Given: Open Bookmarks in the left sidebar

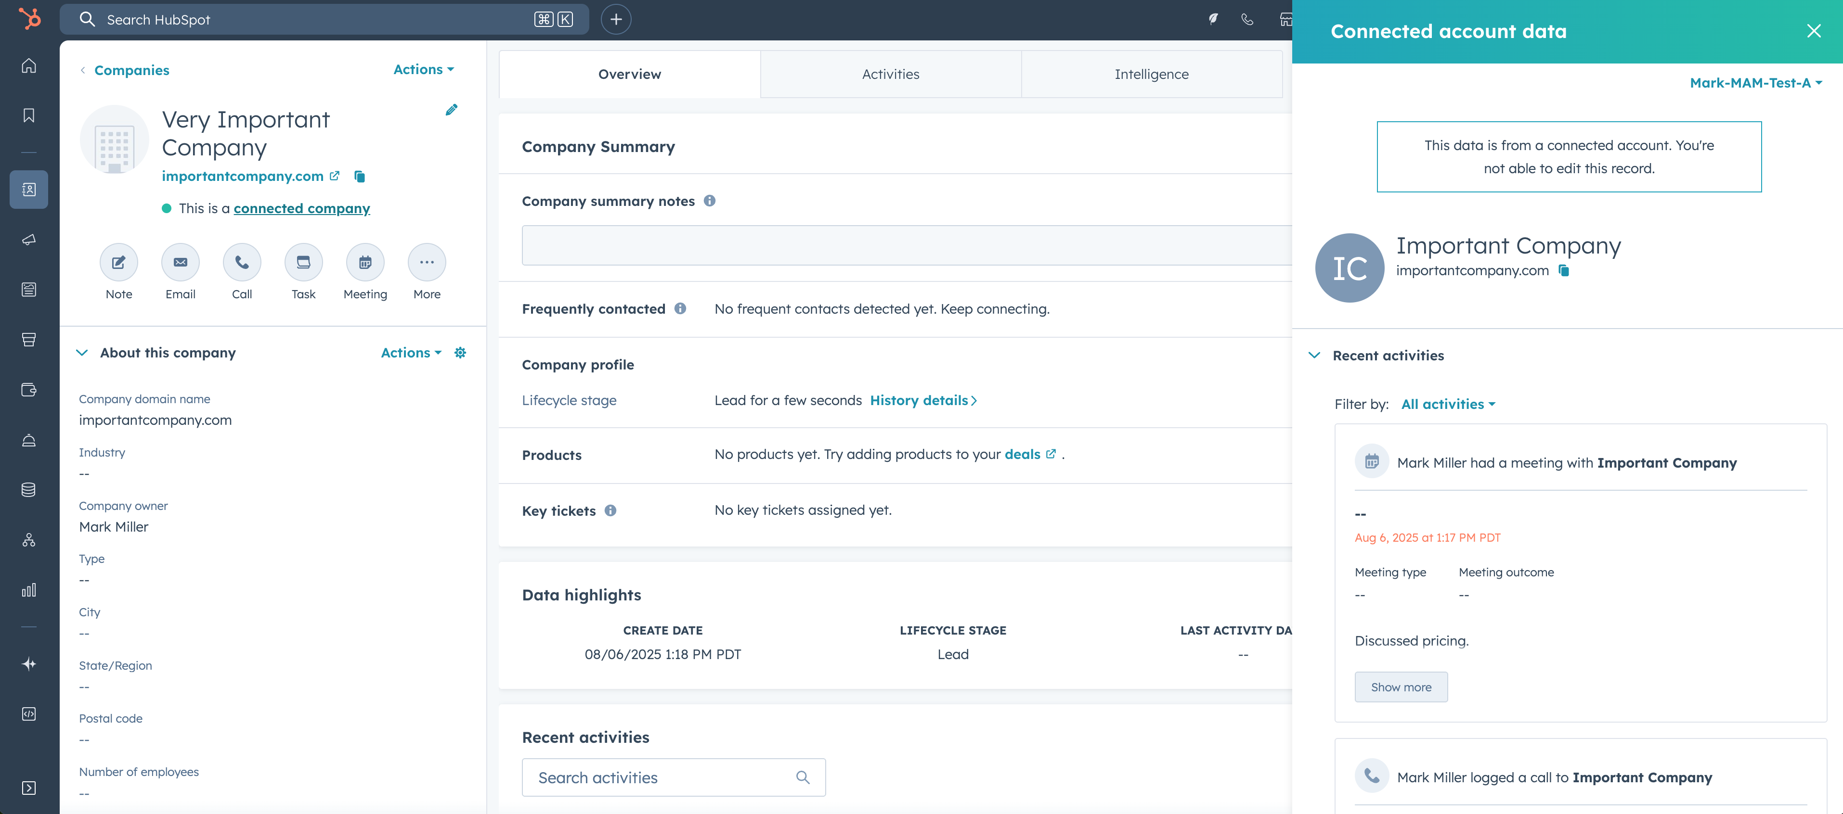Looking at the screenshot, I should click(28, 115).
